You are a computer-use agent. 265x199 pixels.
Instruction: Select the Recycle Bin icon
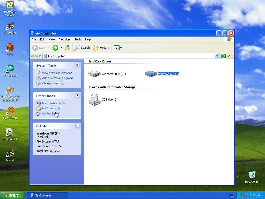pos(252,177)
